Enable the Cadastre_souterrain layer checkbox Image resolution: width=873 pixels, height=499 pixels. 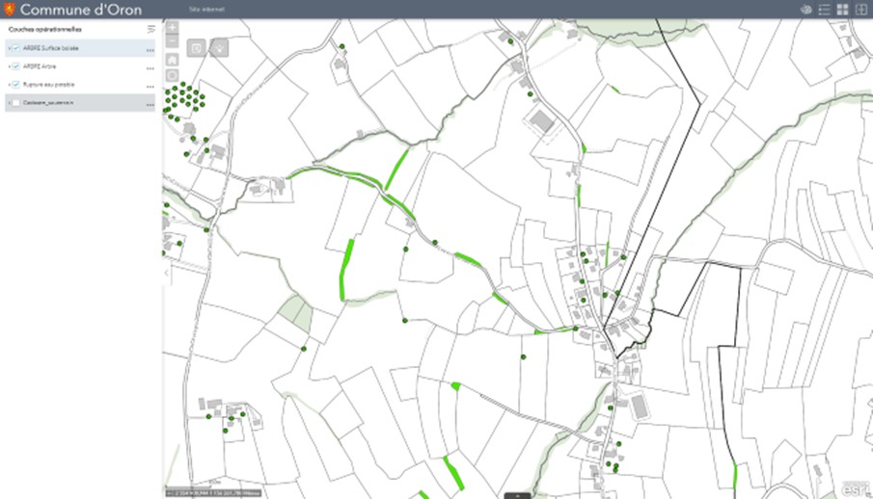pyautogui.click(x=16, y=102)
